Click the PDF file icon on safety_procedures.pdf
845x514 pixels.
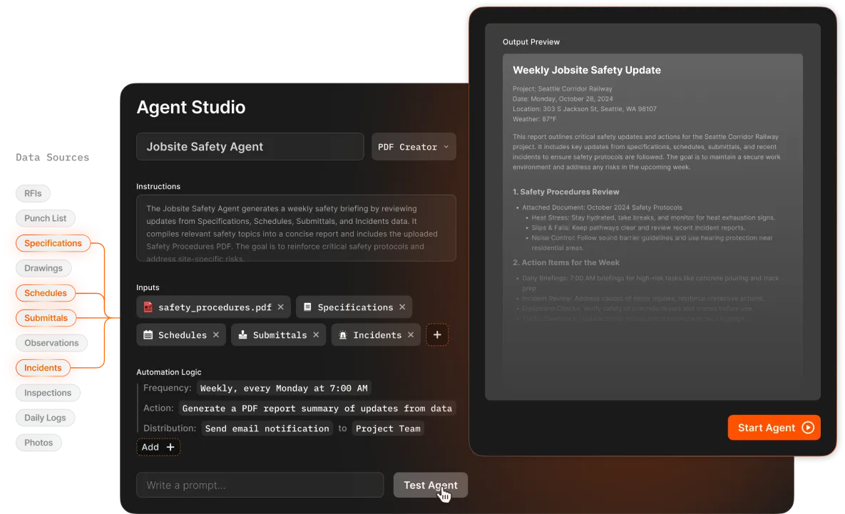tap(148, 307)
